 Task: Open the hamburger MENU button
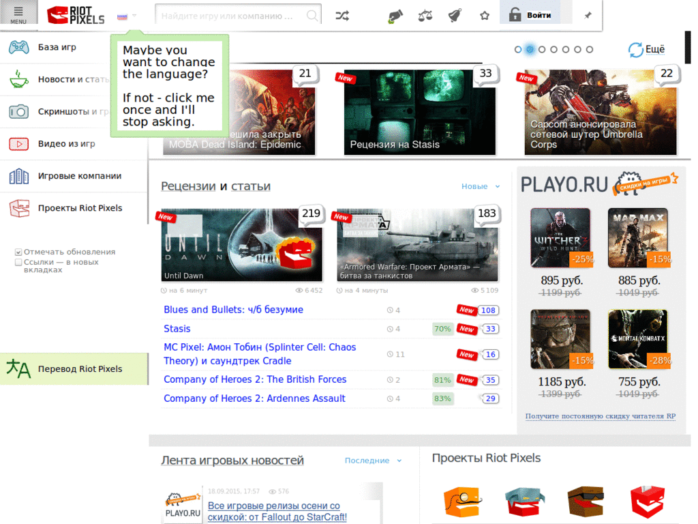pos(18,13)
